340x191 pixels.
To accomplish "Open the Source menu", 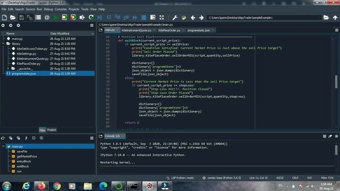I will pos(30,9).
